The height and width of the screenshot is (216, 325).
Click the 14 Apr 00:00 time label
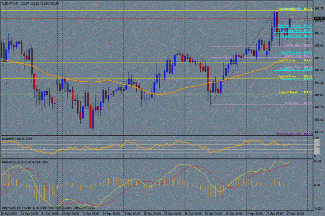click(x=71, y=213)
